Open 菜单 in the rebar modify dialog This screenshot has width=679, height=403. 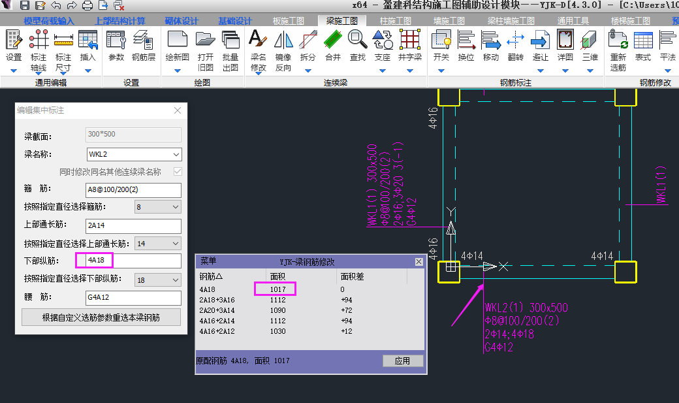(208, 261)
